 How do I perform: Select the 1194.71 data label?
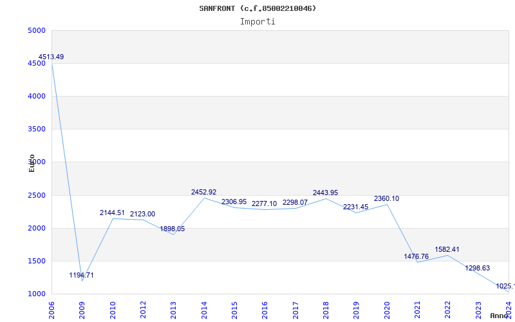click(x=82, y=276)
